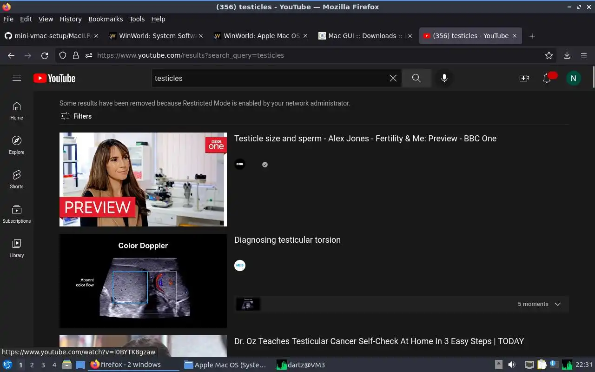Clear the search box with the X

pyautogui.click(x=393, y=78)
